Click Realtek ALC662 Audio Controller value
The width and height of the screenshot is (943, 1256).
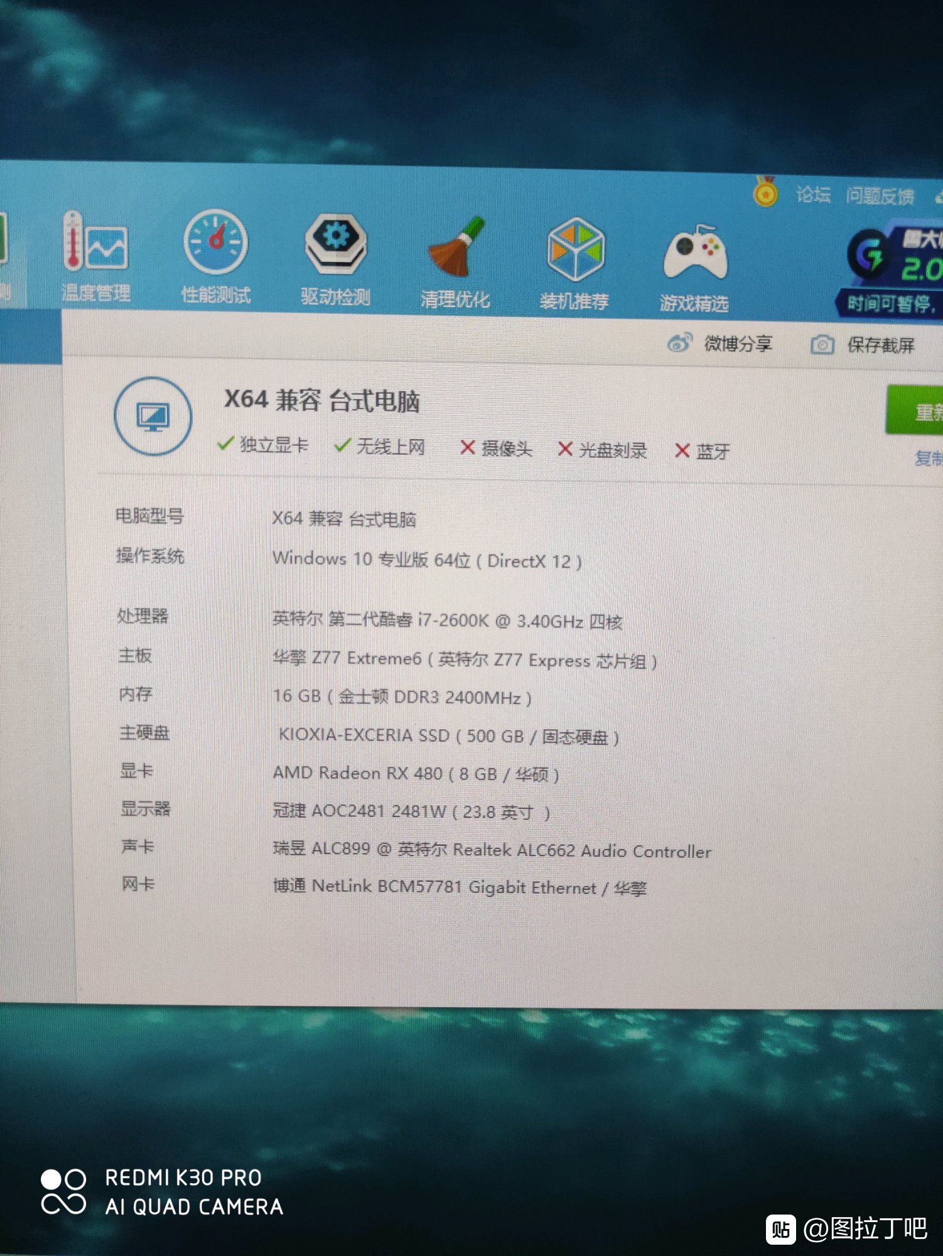pos(492,850)
